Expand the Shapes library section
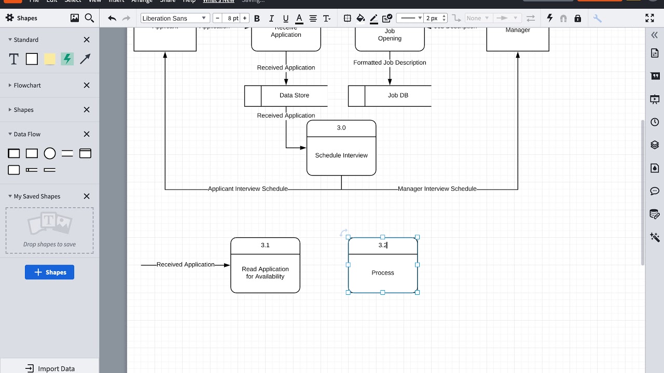The height and width of the screenshot is (373, 664). (x=10, y=109)
